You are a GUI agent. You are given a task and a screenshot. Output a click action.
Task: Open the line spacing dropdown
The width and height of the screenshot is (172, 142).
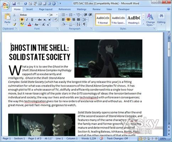(x=85, y=20)
